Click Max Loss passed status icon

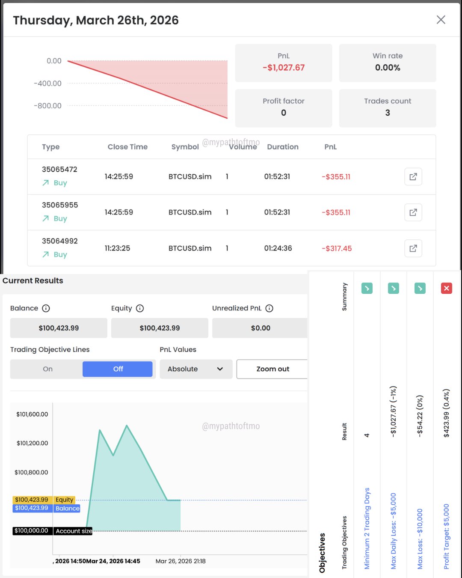click(x=420, y=288)
